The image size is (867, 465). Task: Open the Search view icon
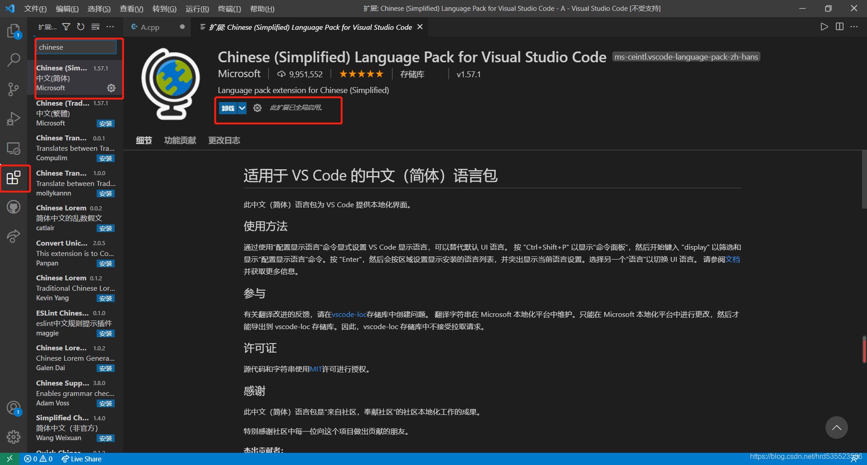14,60
